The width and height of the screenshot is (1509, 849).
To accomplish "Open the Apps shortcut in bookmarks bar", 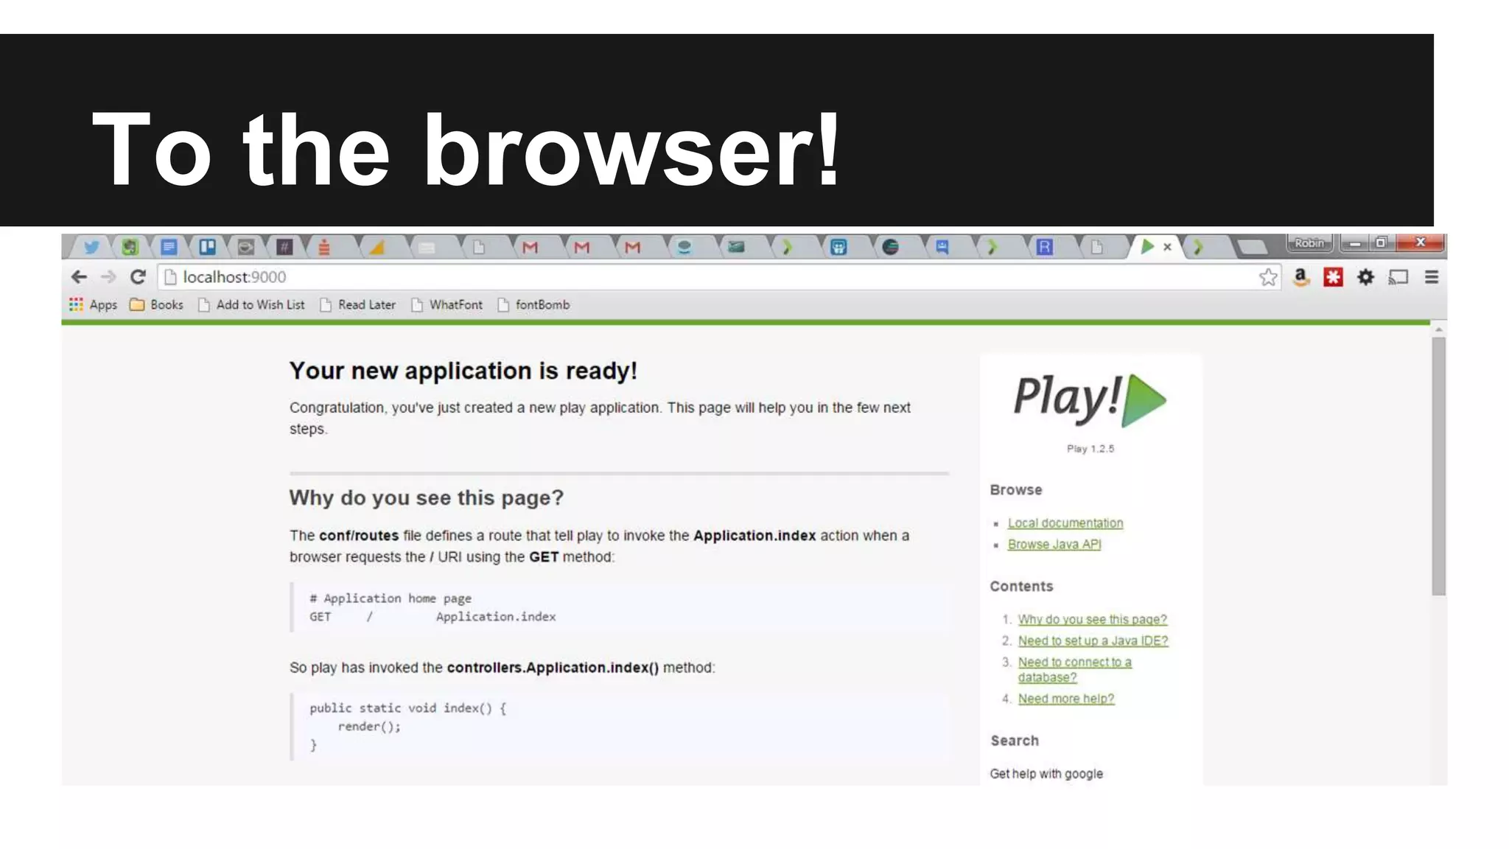I will click(93, 304).
